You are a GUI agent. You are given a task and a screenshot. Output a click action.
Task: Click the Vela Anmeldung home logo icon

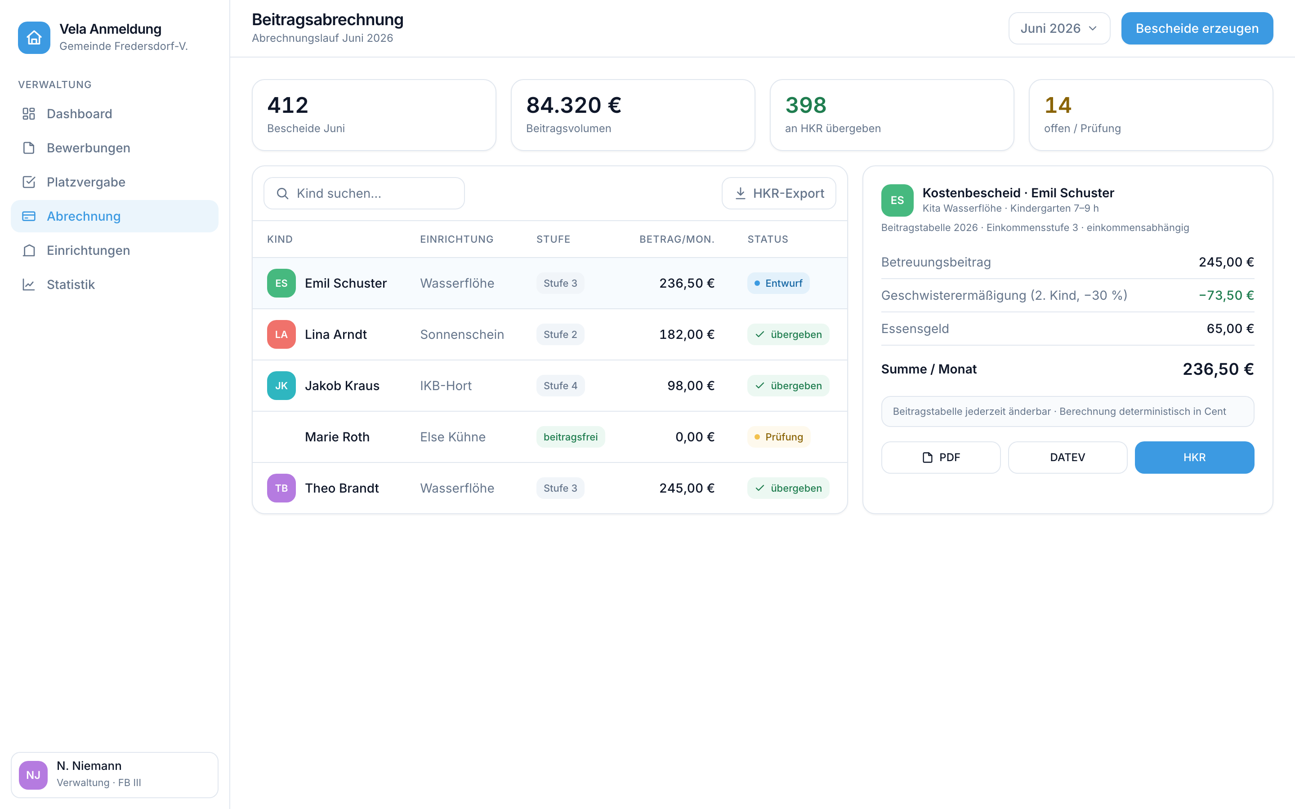[x=34, y=37]
